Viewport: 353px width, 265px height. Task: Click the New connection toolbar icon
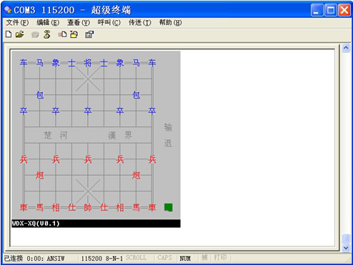click(x=9, y=34)
